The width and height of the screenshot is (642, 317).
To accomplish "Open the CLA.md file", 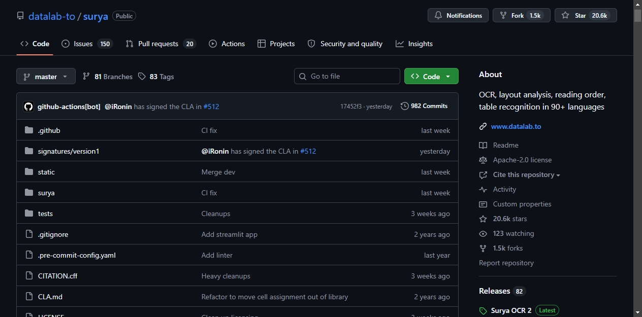I will [50, 297].
